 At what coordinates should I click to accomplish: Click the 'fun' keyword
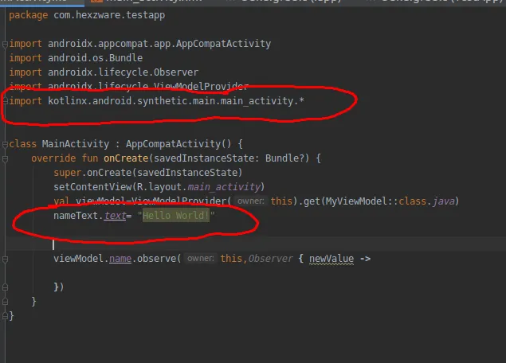click(x=90, y=158)
